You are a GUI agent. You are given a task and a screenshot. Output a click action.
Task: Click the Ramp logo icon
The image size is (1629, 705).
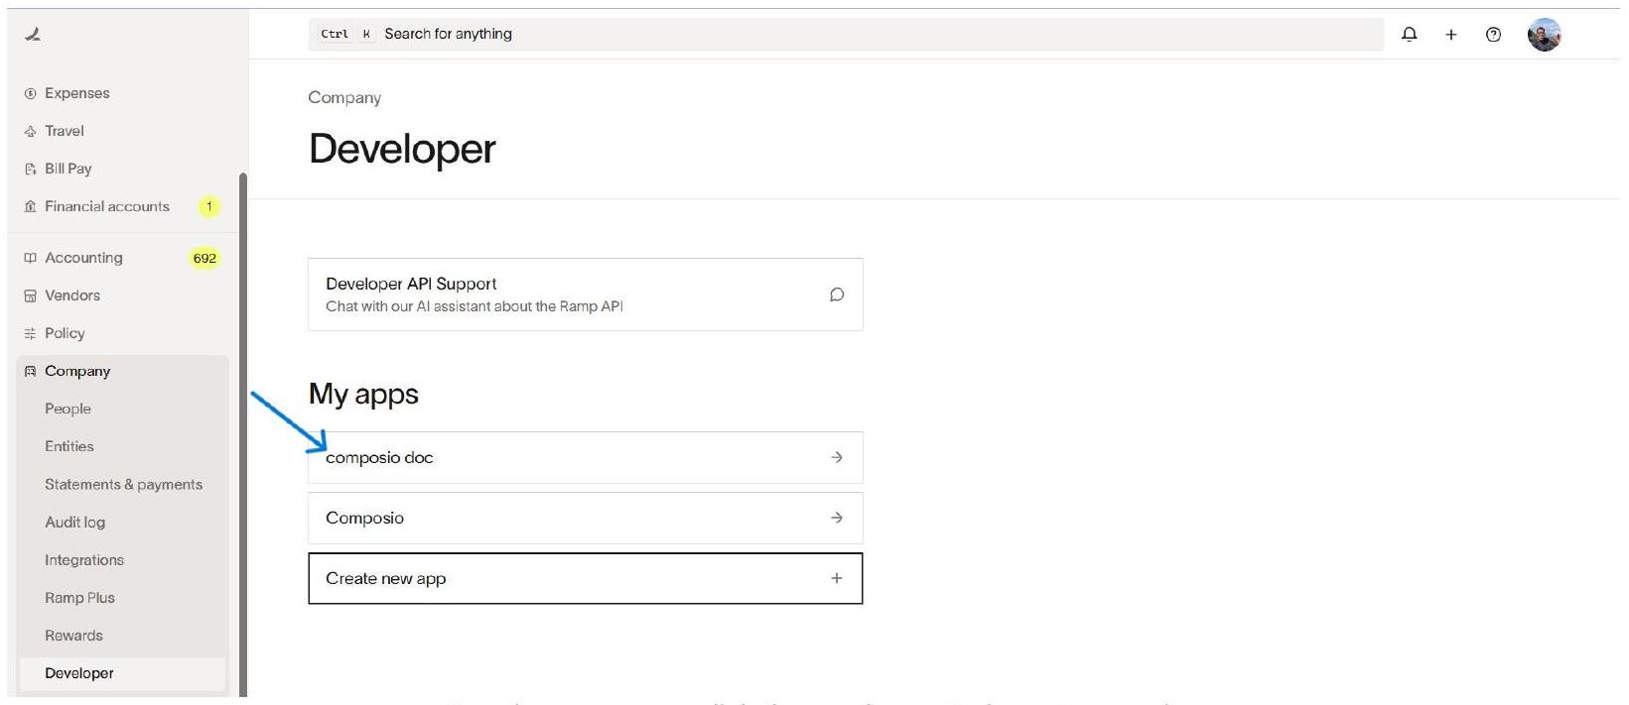tap(32, 35)
